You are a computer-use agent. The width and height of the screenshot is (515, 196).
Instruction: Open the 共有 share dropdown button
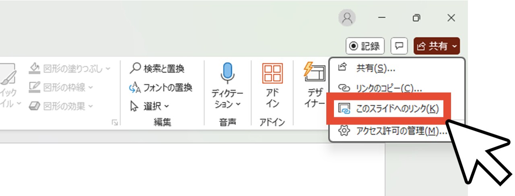[437, 46]
